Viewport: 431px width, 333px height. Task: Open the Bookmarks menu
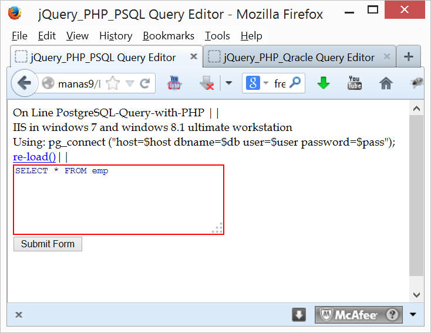click(169, 36)
